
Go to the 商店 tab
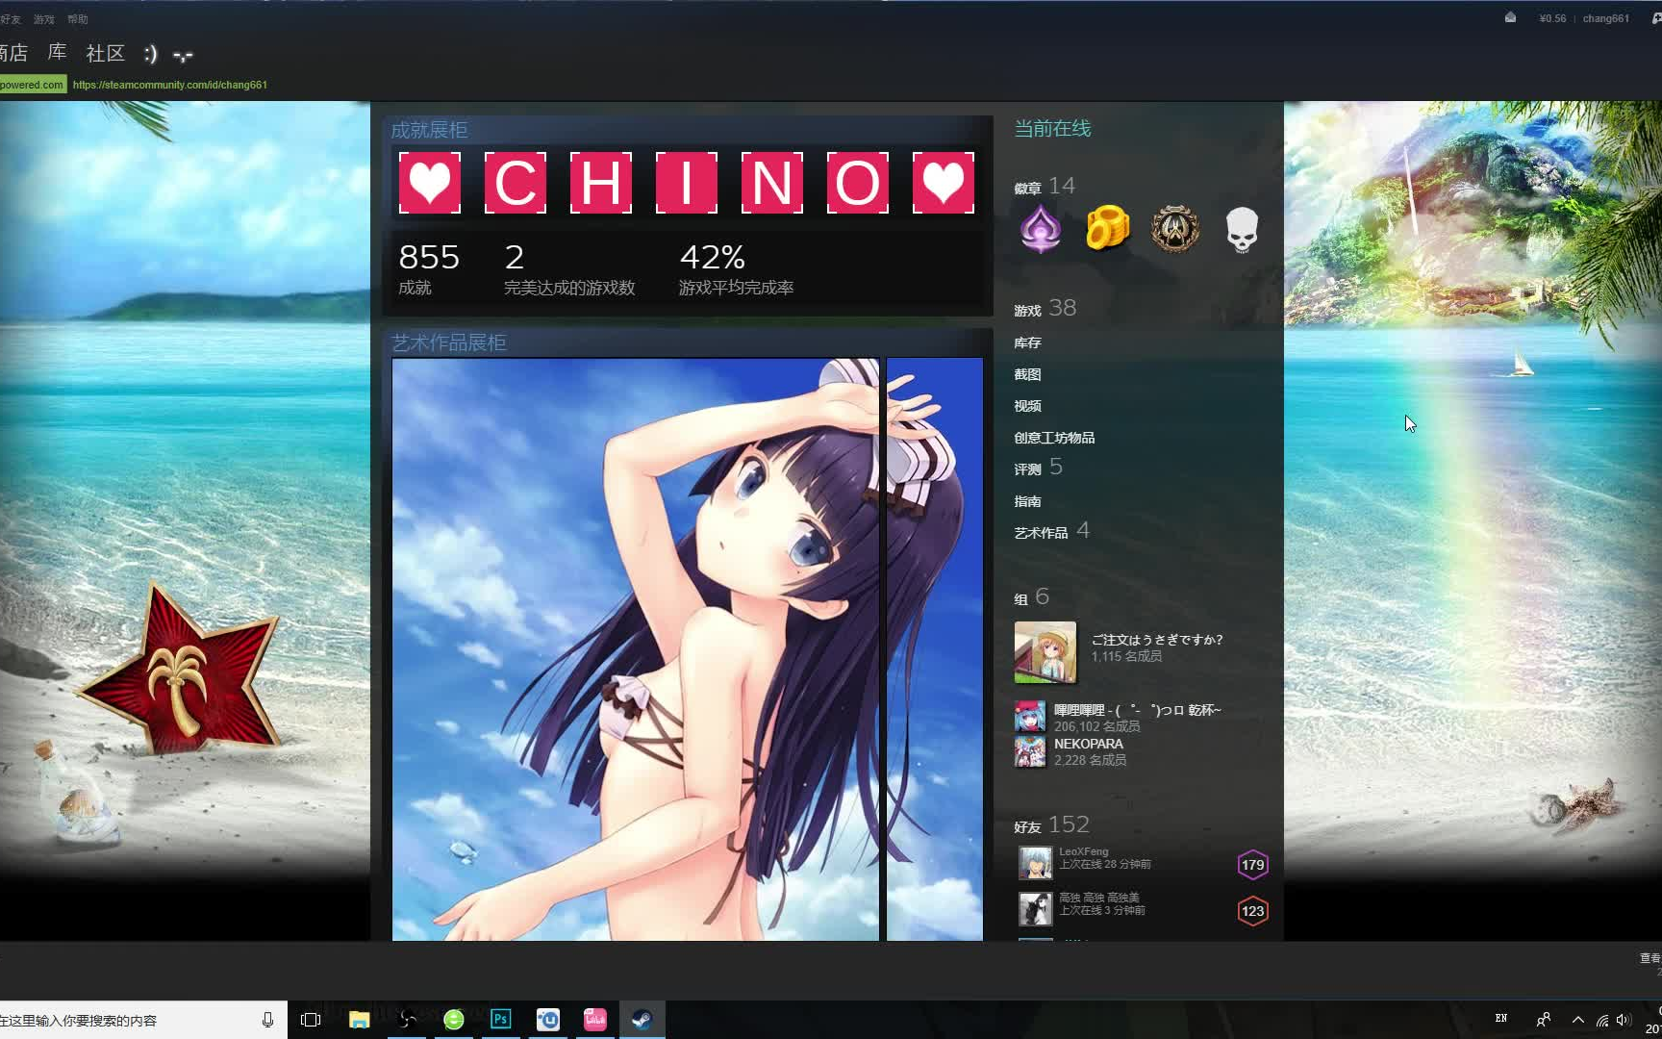tap(13, 53)
